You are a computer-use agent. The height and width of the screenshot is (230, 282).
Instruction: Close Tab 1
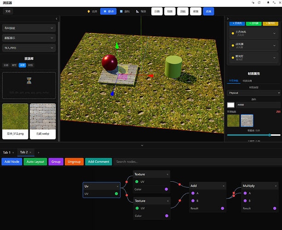(13, 153)
